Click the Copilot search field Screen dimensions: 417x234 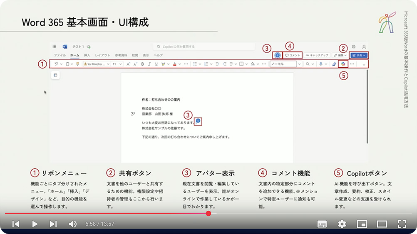point(204,47)
